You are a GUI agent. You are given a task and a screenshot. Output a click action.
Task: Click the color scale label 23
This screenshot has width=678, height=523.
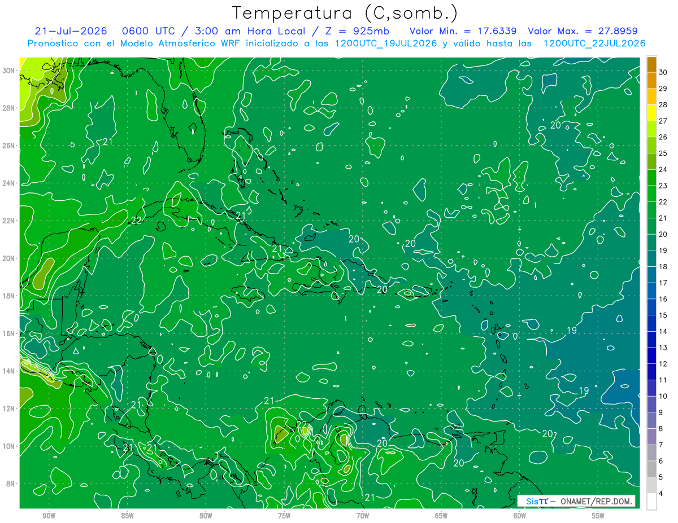point(663,186)
